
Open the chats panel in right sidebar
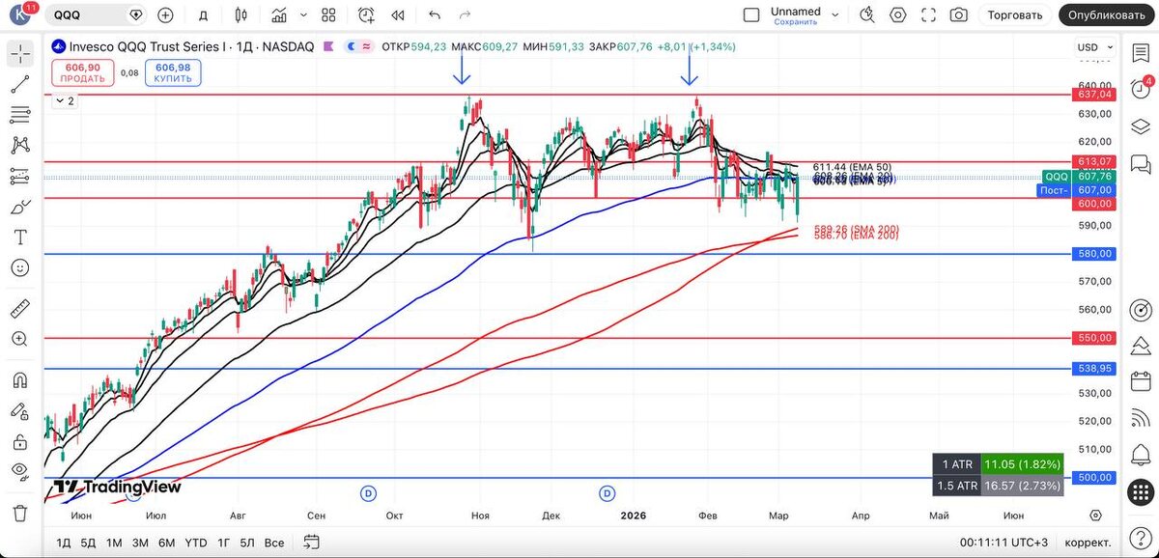click(x=1141, y=164)
